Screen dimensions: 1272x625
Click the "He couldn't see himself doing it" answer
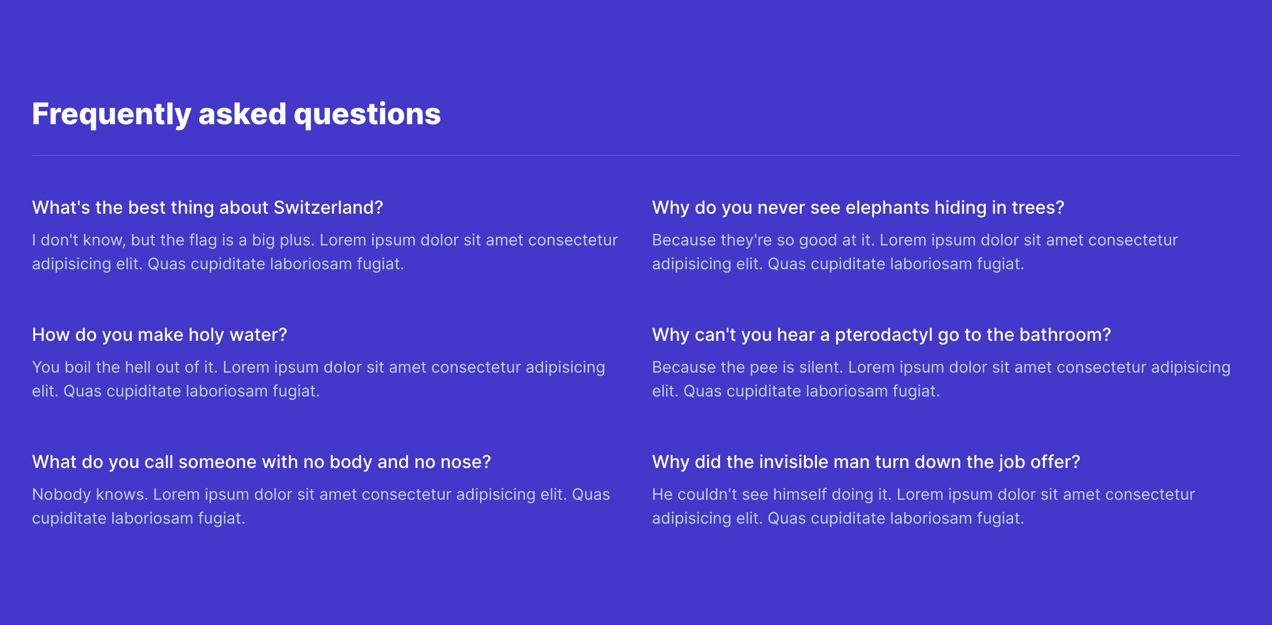pyautogui.click(x=923, y=506)
